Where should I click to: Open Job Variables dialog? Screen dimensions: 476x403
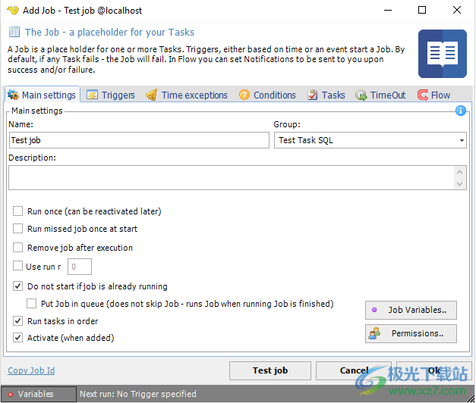pos(411,310)
